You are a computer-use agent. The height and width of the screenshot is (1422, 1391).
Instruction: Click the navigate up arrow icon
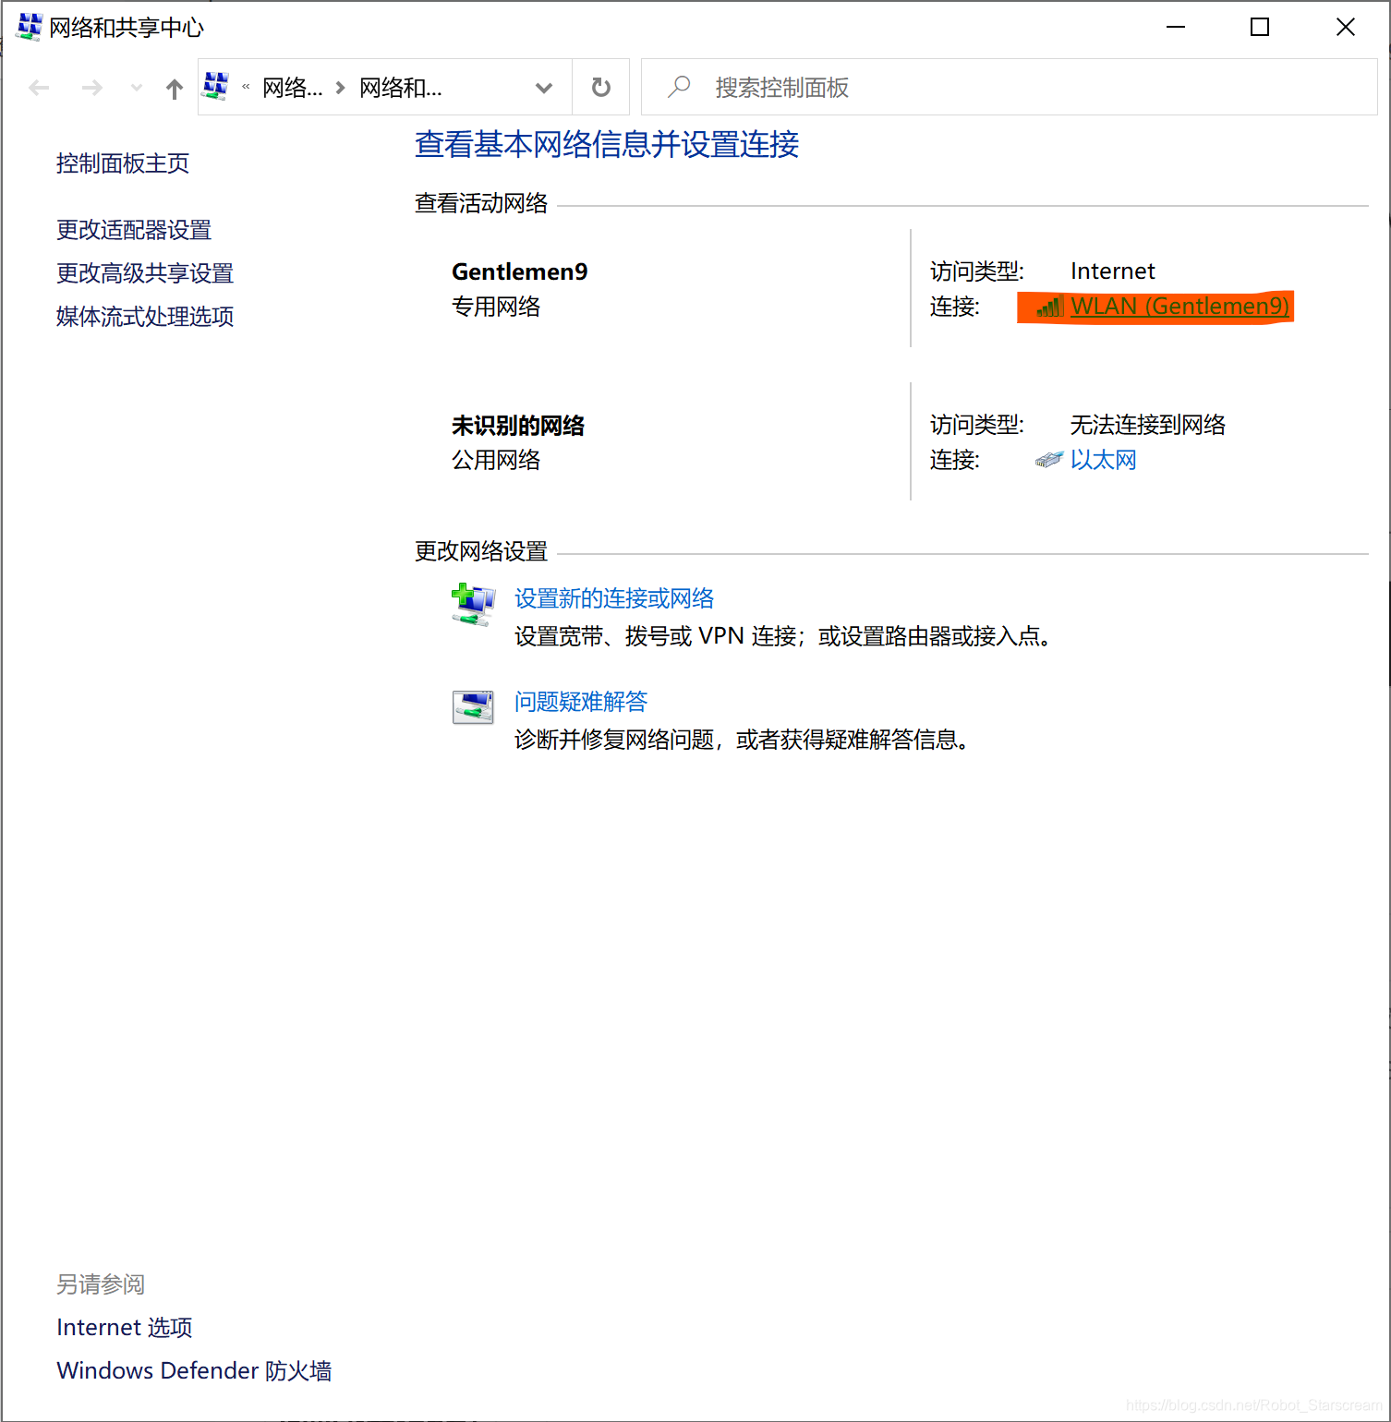[x=174, y=87]
